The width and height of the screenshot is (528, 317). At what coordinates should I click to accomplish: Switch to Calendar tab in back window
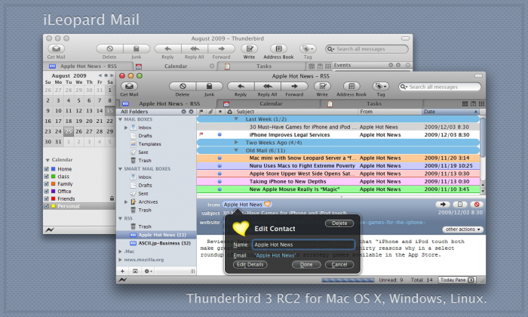pos(175,66)
